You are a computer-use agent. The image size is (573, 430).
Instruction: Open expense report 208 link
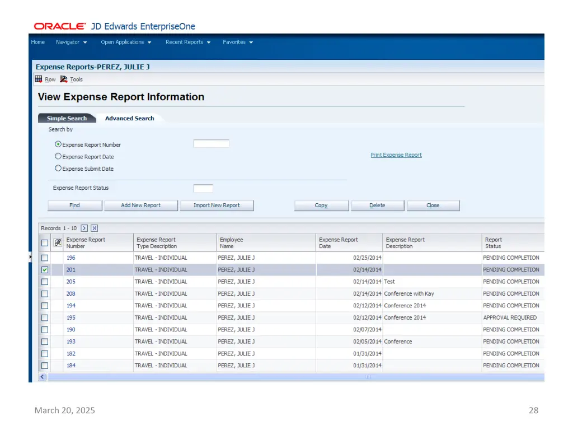71,294
